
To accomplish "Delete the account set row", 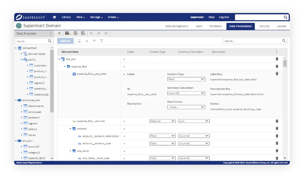I will click(x=277, y=129).
